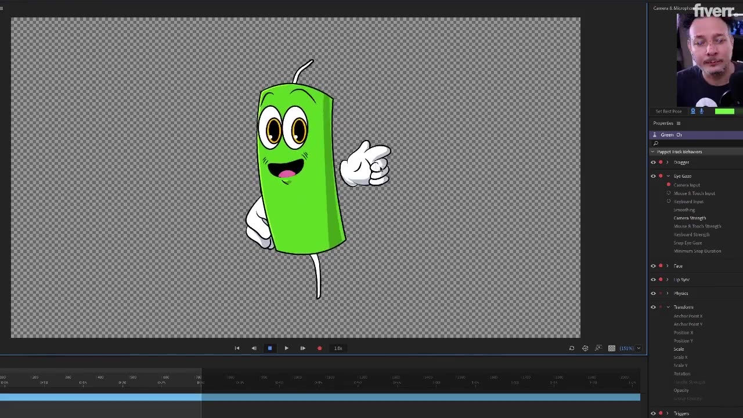Select the Camera Strength parameter
This screenshot has height=418, width=743.
(x=690, y=218)
